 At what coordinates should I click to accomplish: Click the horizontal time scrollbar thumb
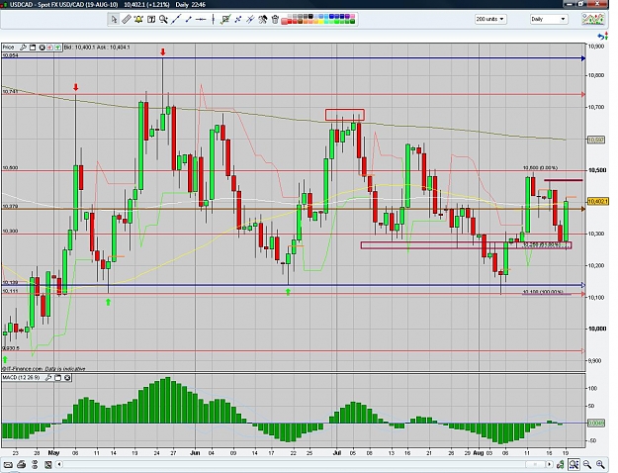point(535,464)
